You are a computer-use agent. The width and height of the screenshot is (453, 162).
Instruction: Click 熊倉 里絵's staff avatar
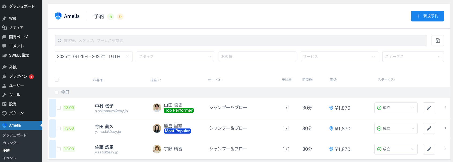click(157, 128)
